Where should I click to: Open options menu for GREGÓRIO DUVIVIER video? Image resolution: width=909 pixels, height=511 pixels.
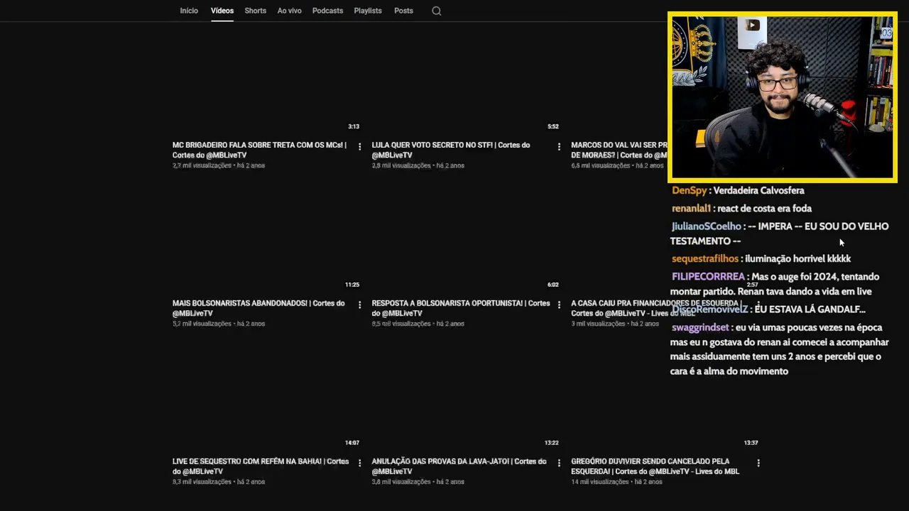[x=758, y=463]
